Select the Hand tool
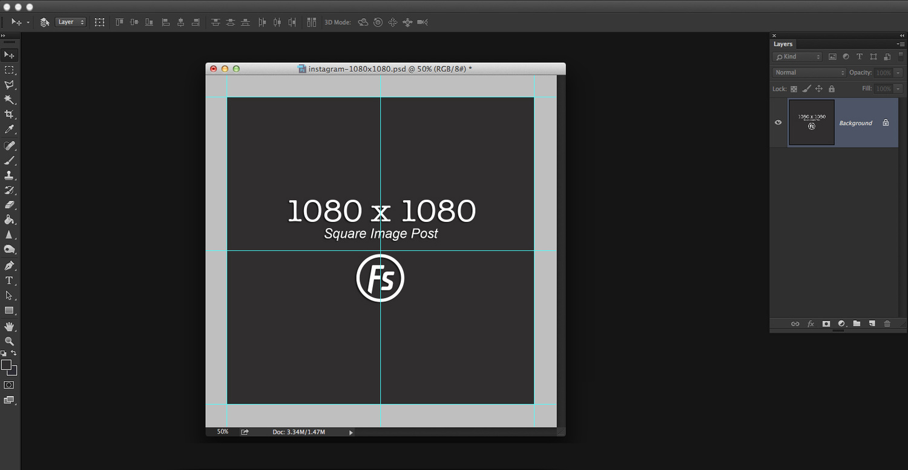 pyautogui.click(x=9, y=326)
